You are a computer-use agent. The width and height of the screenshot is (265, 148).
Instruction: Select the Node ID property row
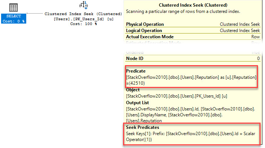[193, 58]
